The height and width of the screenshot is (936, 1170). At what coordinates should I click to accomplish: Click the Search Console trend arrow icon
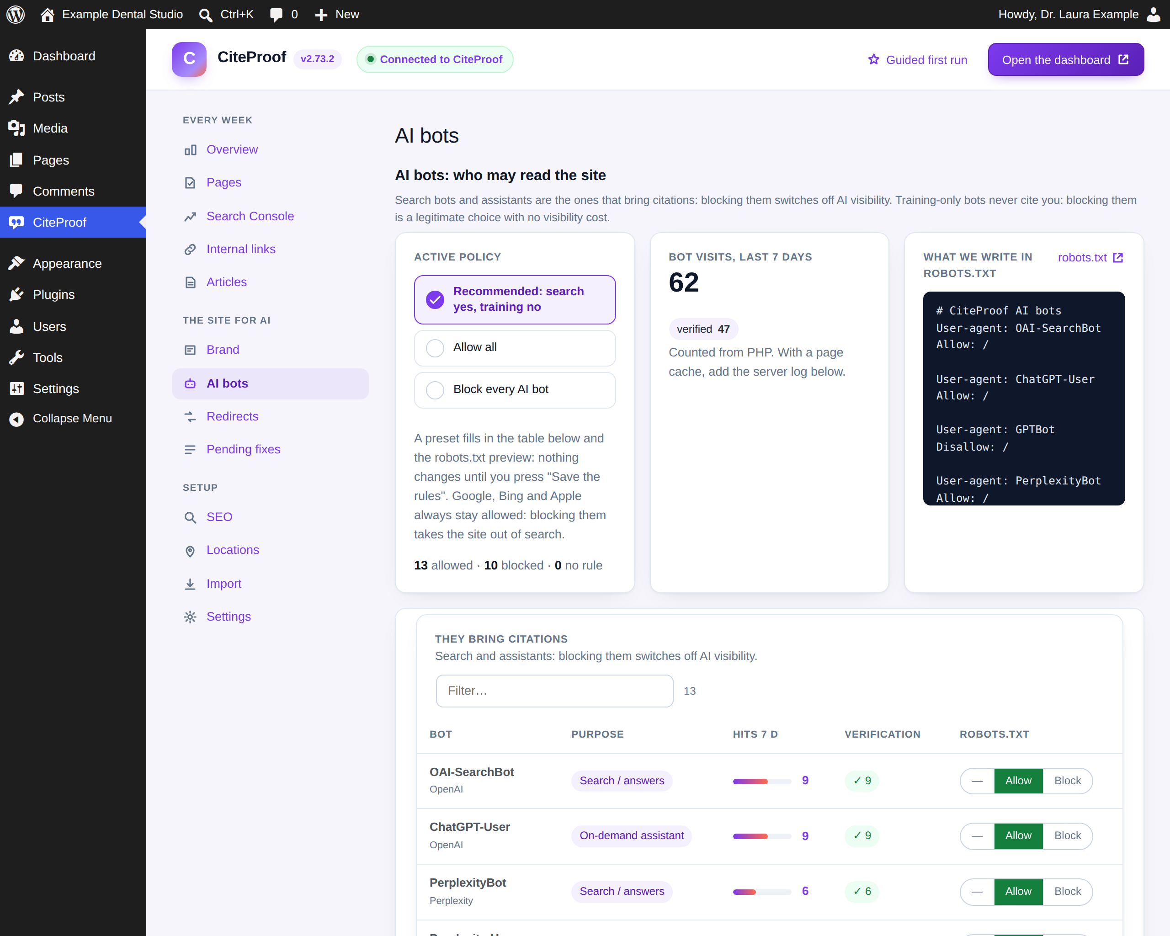click(190, 217)
